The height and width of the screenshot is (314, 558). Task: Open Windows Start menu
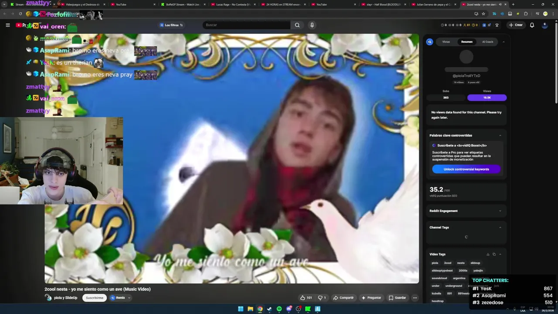tap(241, 309)
